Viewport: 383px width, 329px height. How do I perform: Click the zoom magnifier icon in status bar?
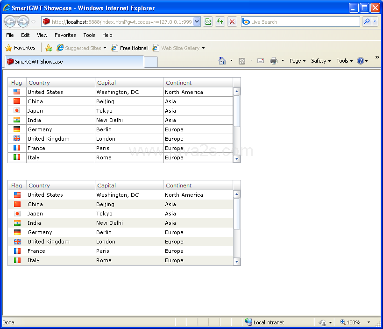[343, 322]
